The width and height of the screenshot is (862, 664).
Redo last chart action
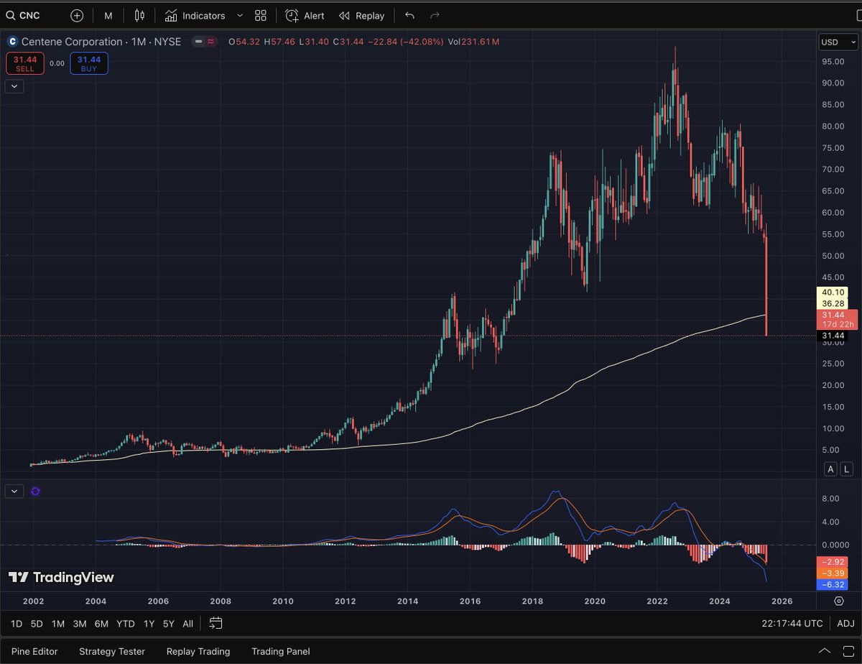click(434, 15)
